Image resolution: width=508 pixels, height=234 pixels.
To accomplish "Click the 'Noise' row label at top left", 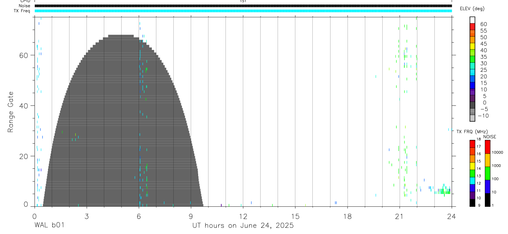I will click(24, 6).
